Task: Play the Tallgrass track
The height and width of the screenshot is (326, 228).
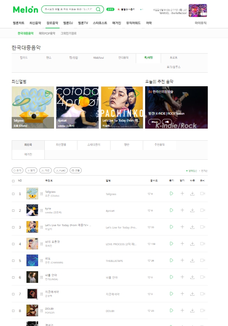Action: (x=171, y=194)
